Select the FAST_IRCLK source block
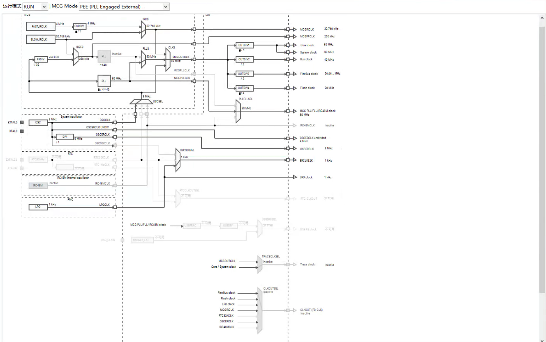This screenshot has width=546, height=342. [x=40, y=26]
